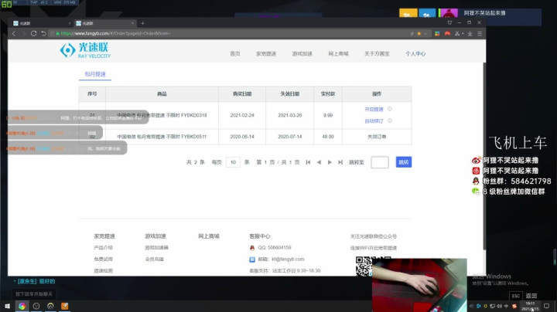Click the red gamepad toolbar icon

click(x=447, y=33)
